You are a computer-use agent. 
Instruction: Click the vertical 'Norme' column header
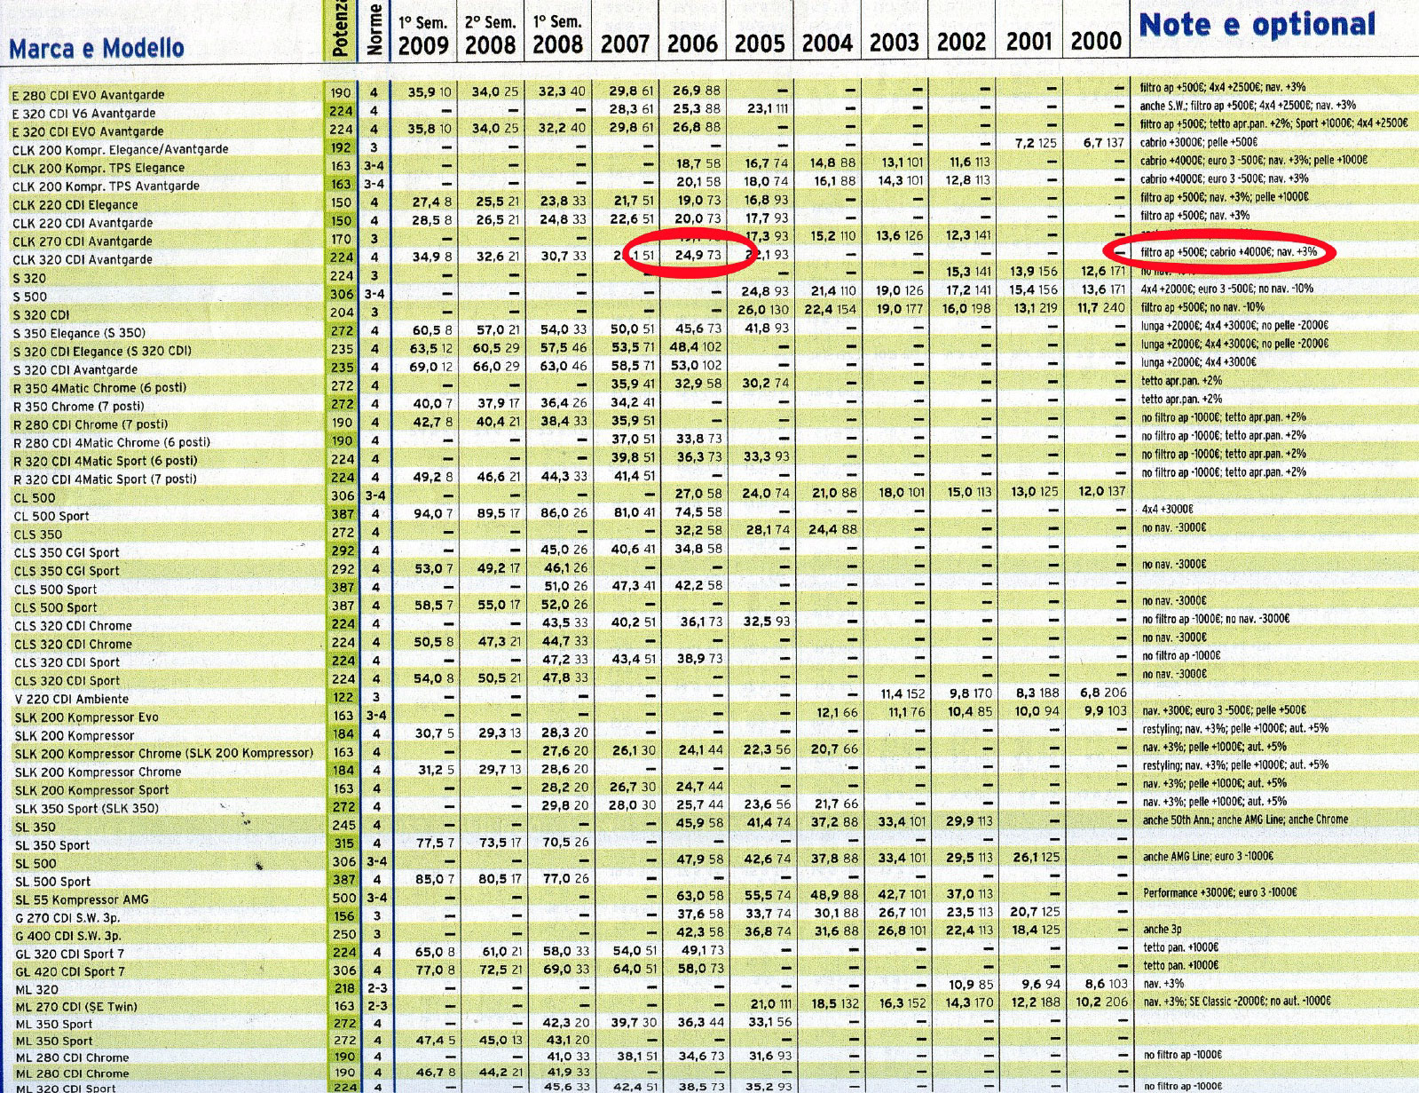(374, 30)
